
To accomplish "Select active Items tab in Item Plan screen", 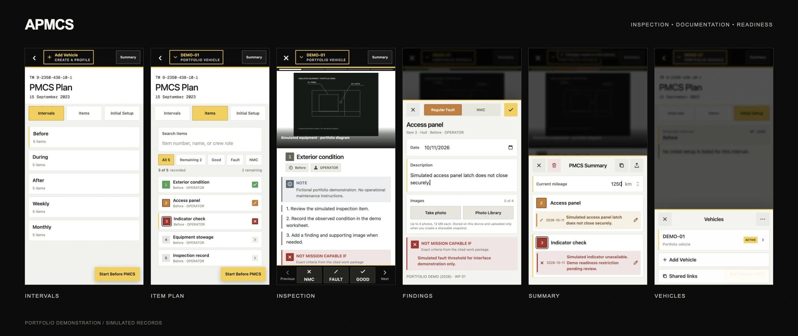I will (210, 113).
